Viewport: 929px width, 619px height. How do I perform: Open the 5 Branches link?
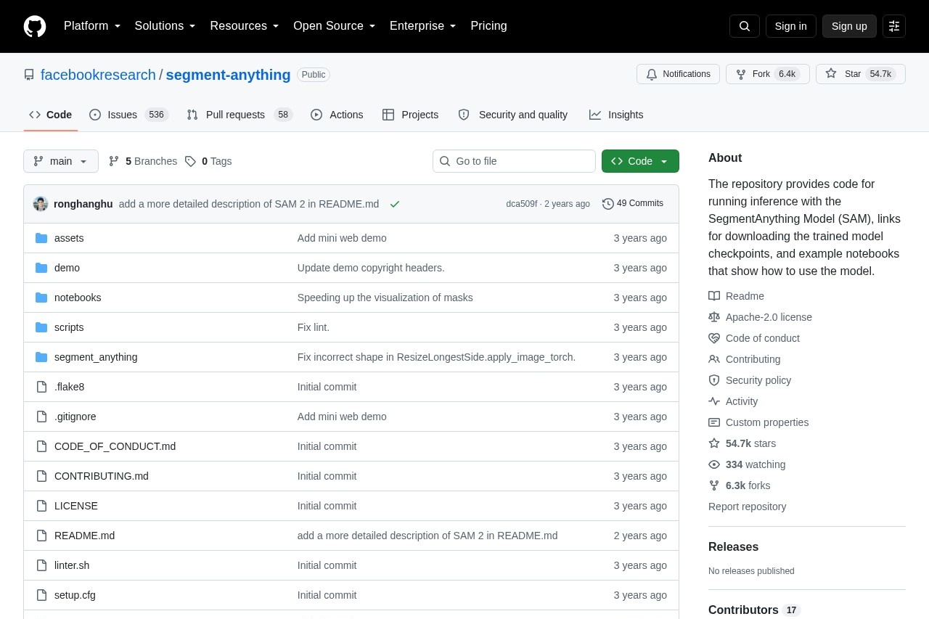tap(143, 161)
